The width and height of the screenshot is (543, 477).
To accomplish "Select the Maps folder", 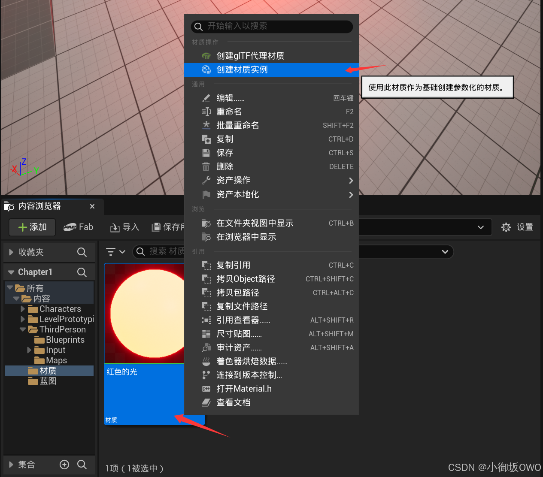I will tap(51, 360).
